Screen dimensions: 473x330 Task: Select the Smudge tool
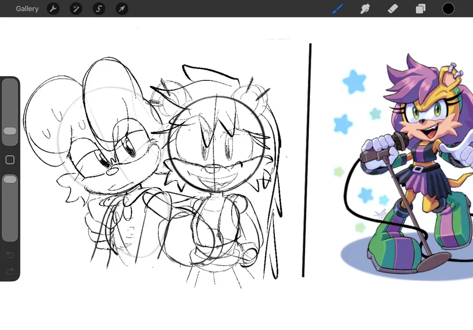[365, 9]
